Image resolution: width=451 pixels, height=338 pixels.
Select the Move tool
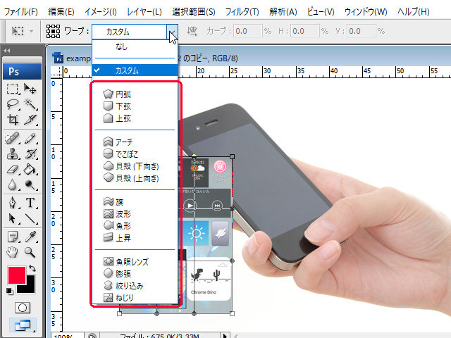tap(30, 89)
